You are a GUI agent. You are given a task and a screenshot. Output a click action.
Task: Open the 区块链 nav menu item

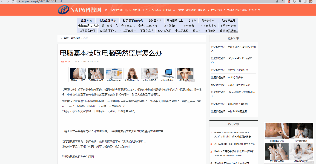pos(167,10)
